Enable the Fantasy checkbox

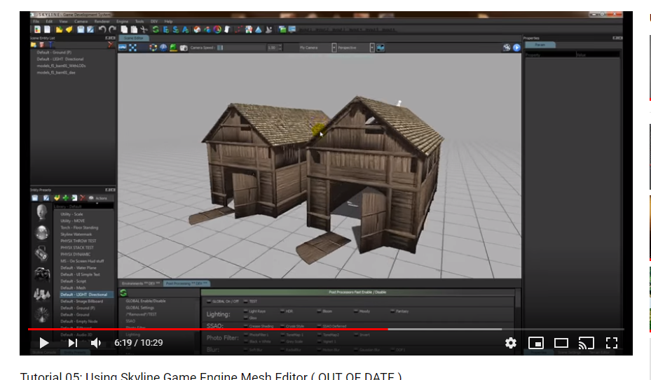click(392, 311)
